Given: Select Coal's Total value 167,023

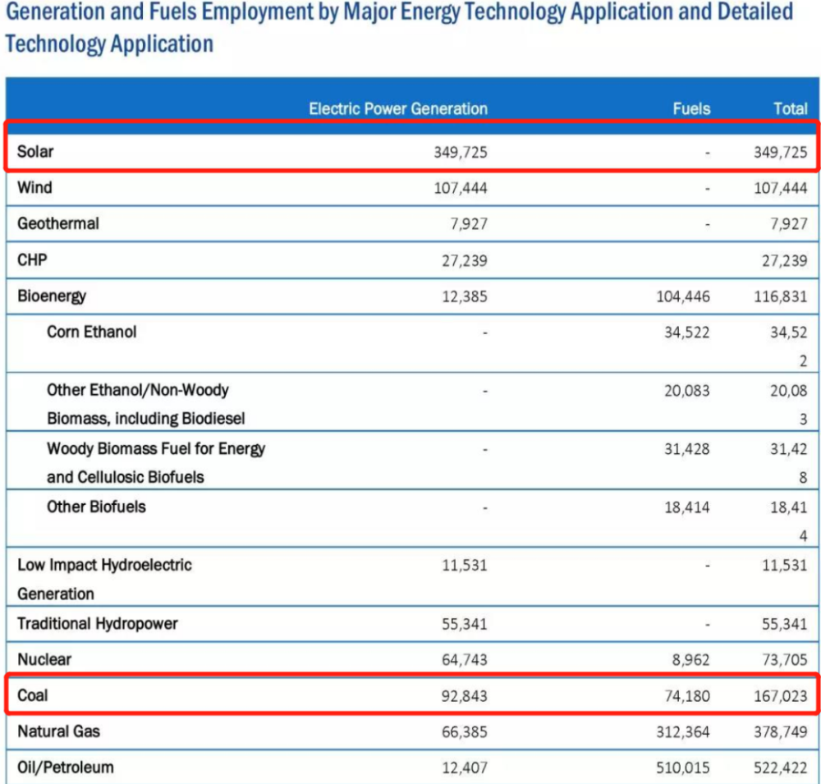Looking at the screenshot, I should coord(780,696).
